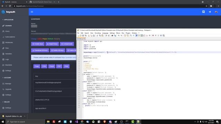Switch to the Keyauth Licenses browser tab
Screen dimensions: 221x124
pos(14,2)
